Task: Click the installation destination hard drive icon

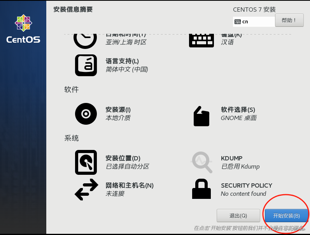Action: (x=86, y=162)
